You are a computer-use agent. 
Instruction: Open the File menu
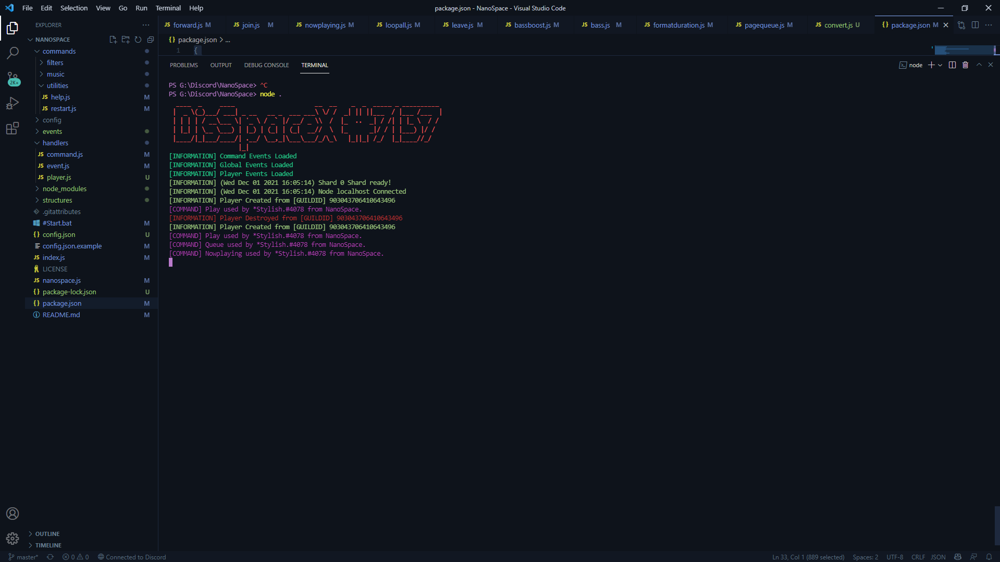(x=28, y=8)
